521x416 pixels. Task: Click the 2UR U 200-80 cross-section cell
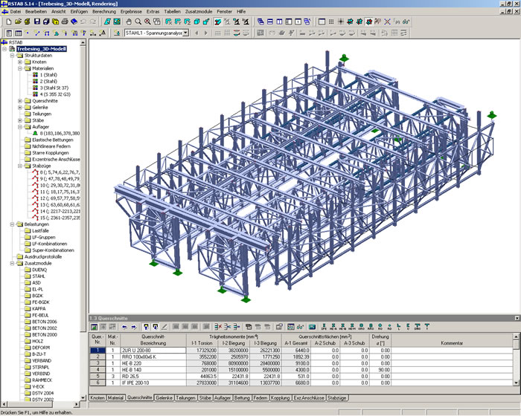pos(153,351)
